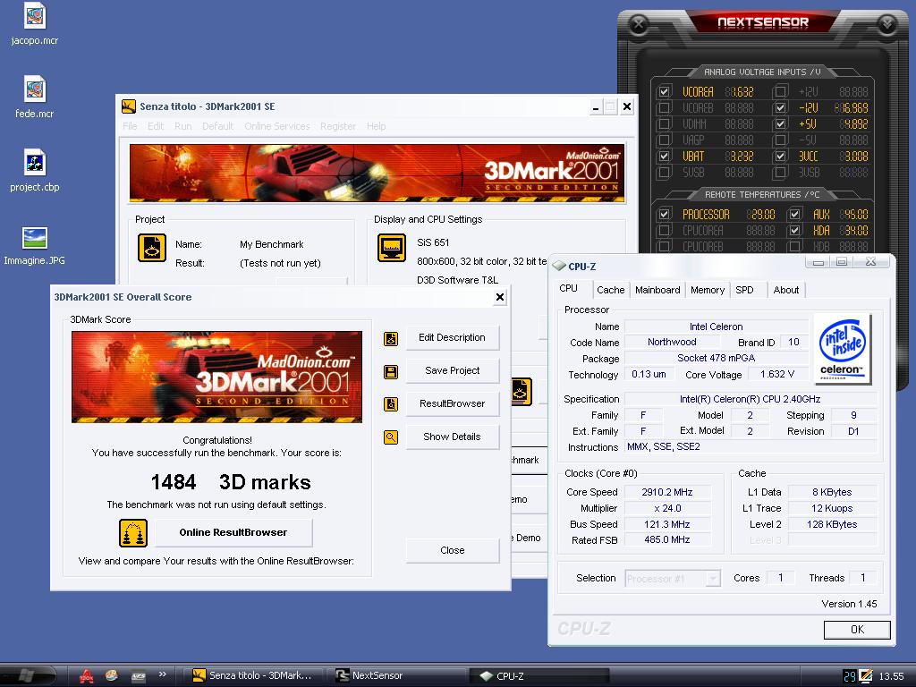Screen dimensions: 916x687
Task: Open the File menu in 3DMark2001
Action: click(x=130, y=126)
